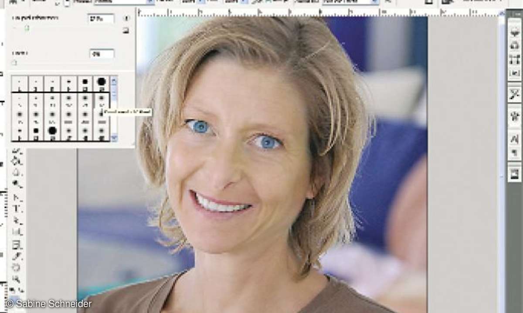Open the brush picker flyout menu arrow

pos(126,18)
